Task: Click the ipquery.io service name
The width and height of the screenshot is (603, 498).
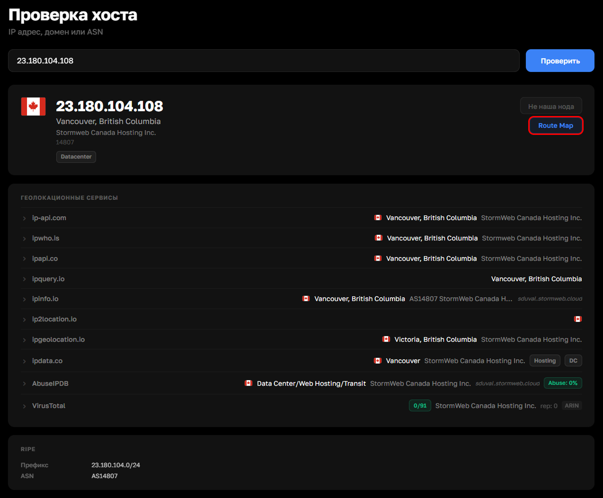Action: 48,279
